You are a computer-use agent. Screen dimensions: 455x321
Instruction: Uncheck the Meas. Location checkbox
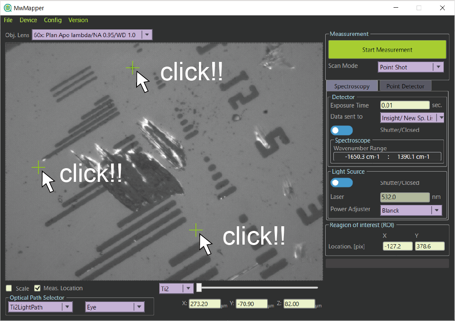click(x=38, y=289)
